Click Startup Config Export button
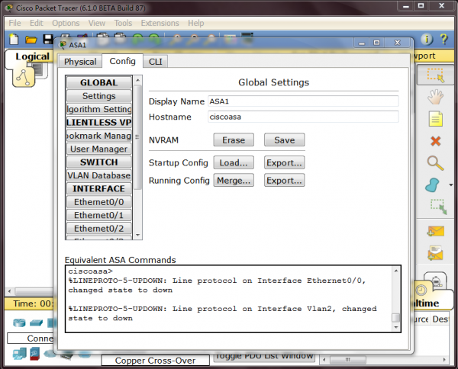 pos(284,162)
